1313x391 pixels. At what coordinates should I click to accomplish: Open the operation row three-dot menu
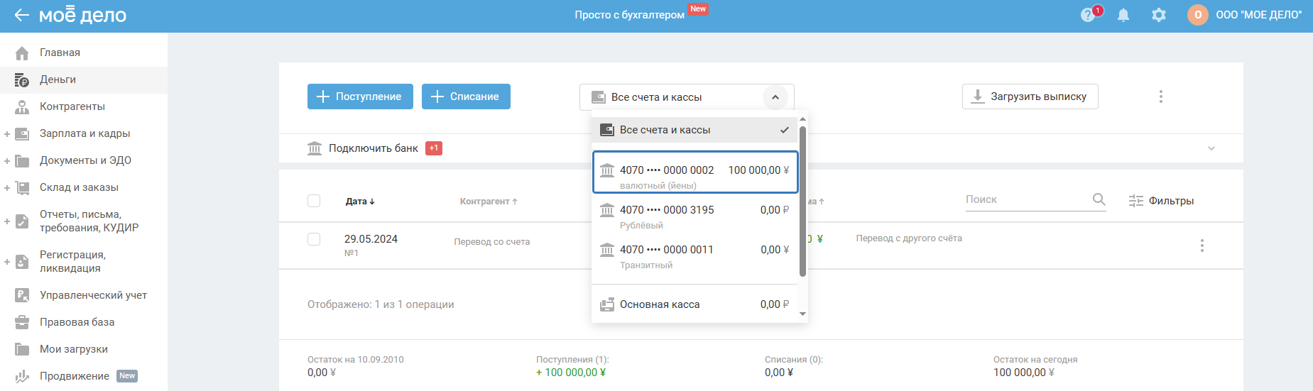tap(1202, 246)
